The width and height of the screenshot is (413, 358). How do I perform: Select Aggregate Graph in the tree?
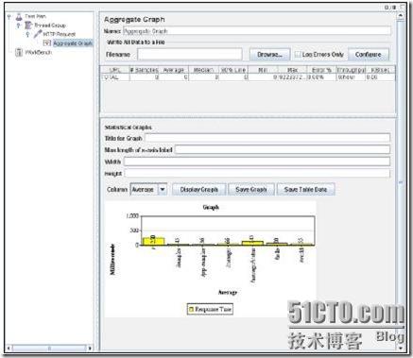click(x=73, y=43)
